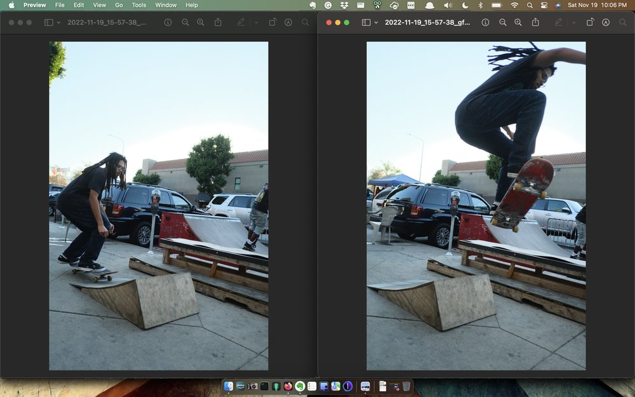The height and width of the screenshot is (397, 635).
Task: Zoom in on the left window's photo
Action: (201, 22)
